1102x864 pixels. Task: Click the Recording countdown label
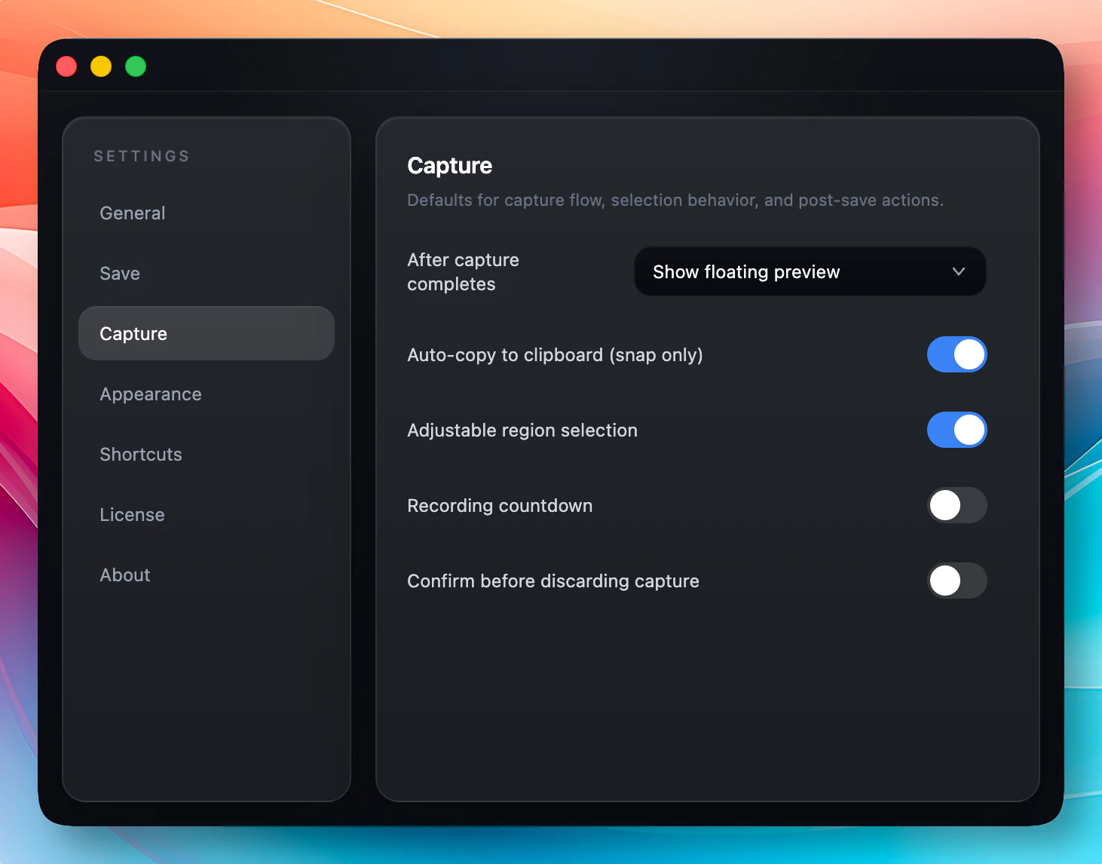tap(500, 505)
